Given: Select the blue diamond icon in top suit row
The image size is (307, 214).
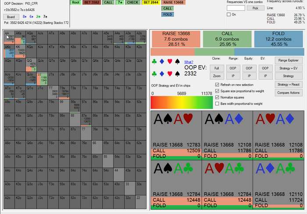Looking at the screenshot, I should tap(162, 62).
